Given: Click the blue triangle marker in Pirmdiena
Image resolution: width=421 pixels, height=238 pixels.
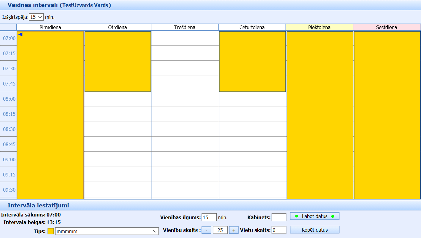Looking at the screenshot, I should point(20,35).
